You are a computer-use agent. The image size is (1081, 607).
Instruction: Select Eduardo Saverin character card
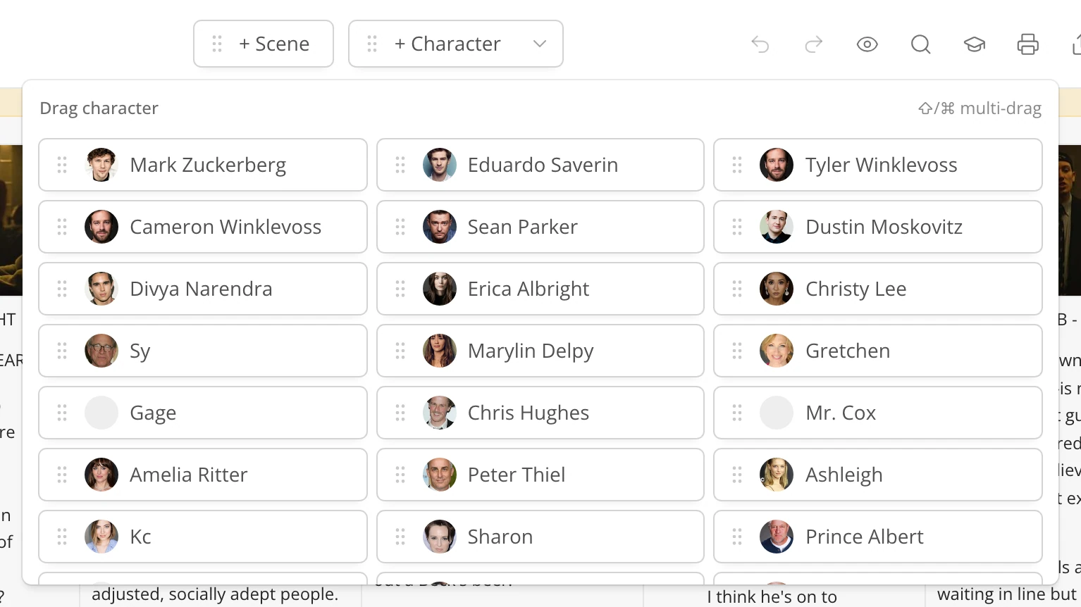pyautogui.click(x=540, y=165)
